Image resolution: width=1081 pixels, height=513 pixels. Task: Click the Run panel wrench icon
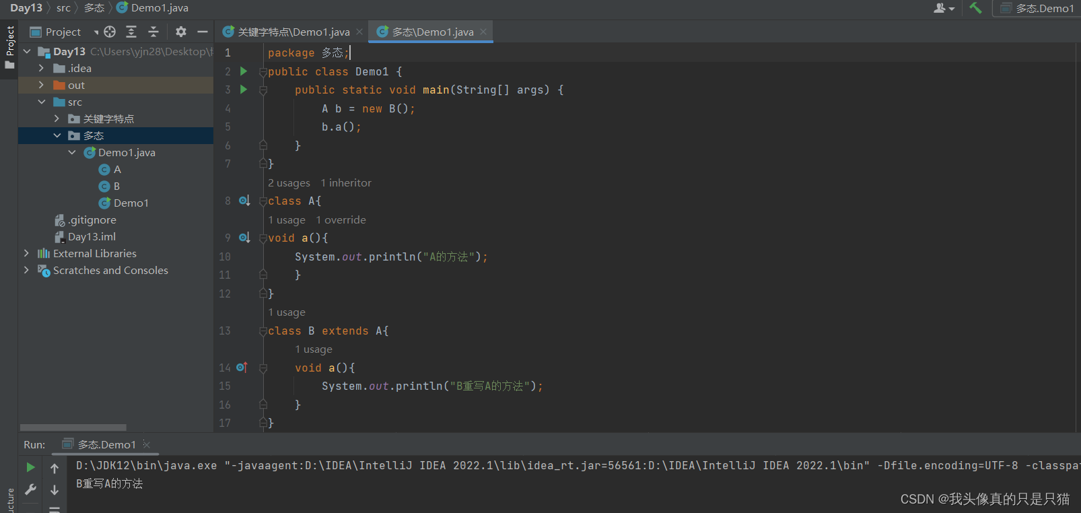tap(30, 490)
